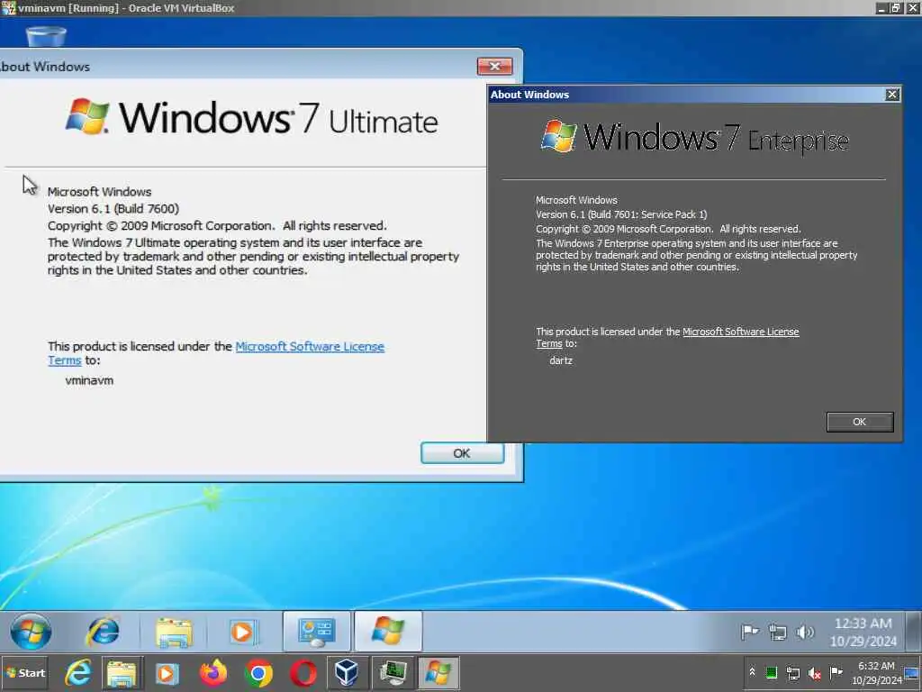Select the host About Windows taskbar item
Screen dimensions: 922x692
pos(438,673)
